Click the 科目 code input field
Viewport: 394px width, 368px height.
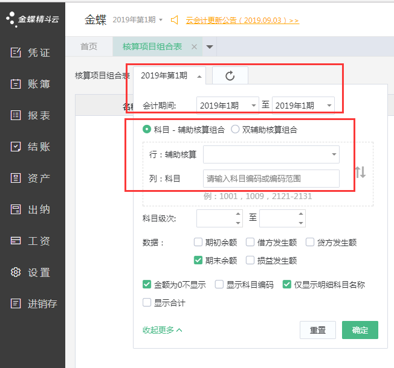click(x=271, y=179)
